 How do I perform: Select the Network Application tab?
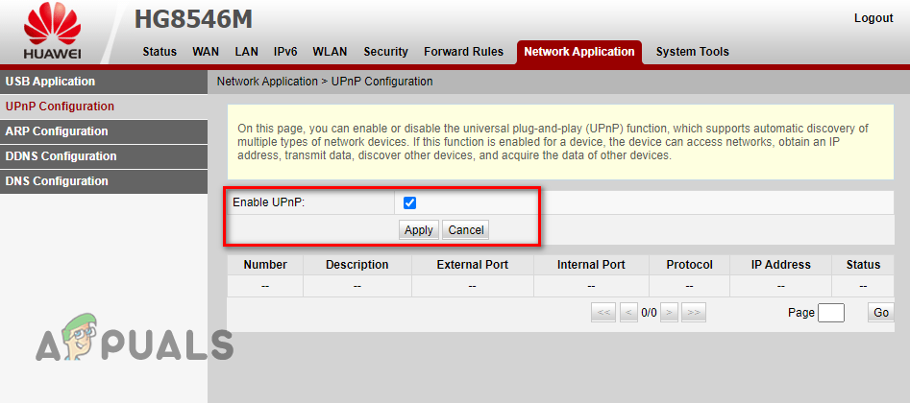579,52
